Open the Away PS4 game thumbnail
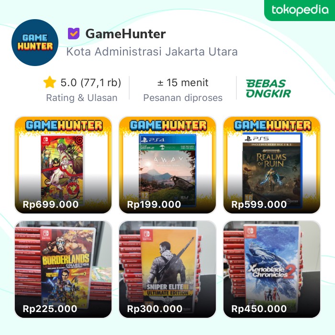This screenshot has width=335, height=335. [167, 165]
